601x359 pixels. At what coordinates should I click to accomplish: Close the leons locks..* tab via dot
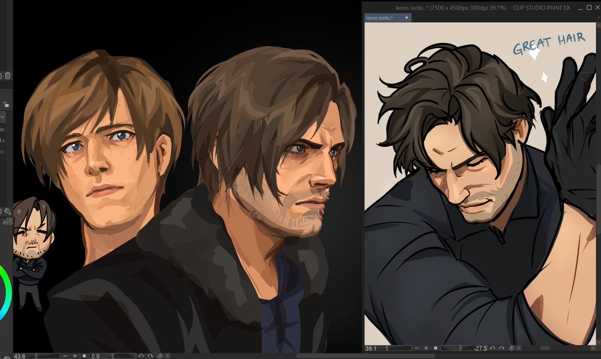pos(407,18)
